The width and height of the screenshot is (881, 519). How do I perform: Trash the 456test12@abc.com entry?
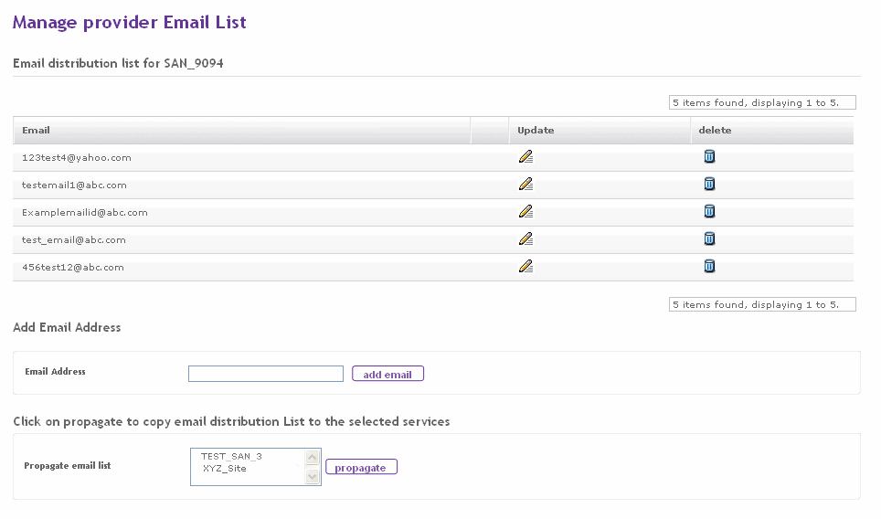(x=709, y=266)
